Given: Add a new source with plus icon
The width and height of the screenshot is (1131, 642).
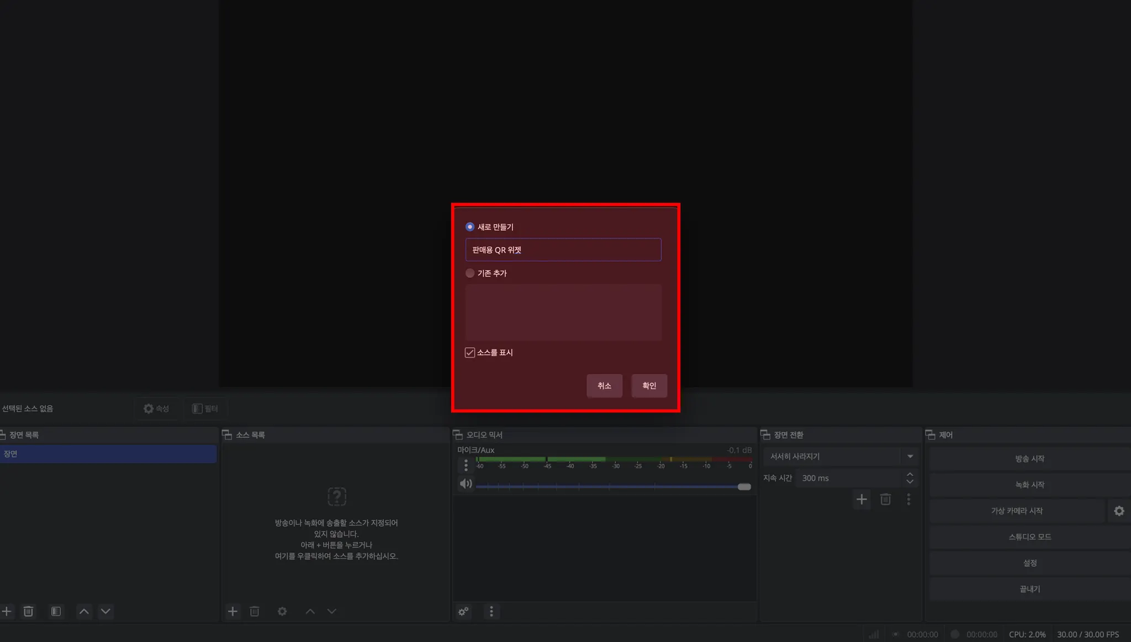Looking at the screenshot, I should [x=232, y=611].
